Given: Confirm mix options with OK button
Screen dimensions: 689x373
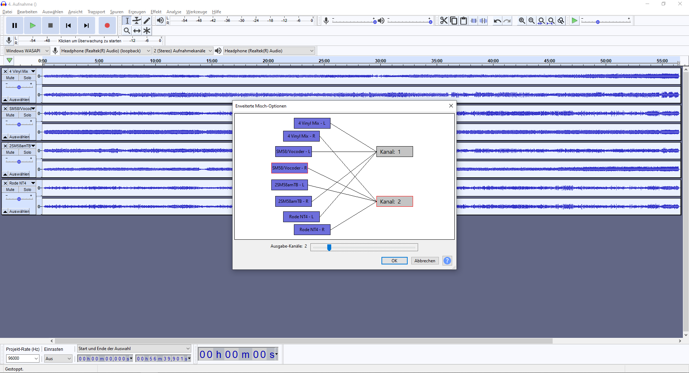Looking at the screenshot, I should pyautogui.click(x=394, y=261).
